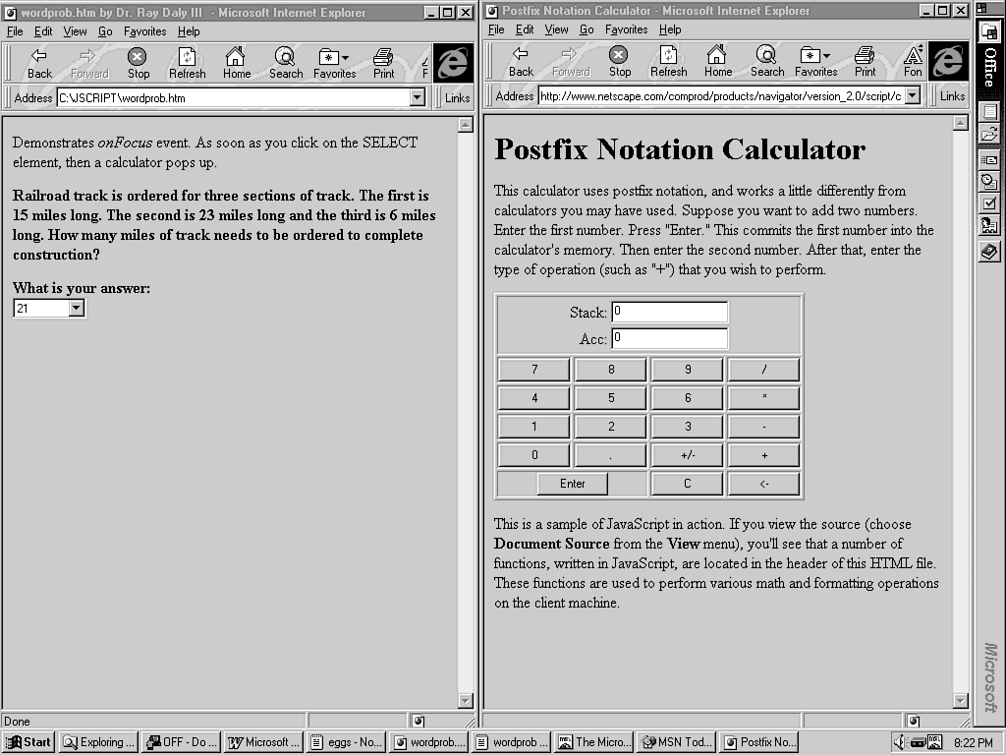Screen dimensions: 1006x755
Task: Open the View menu in wordprob window
Action: pyautogui.click(x=75, y=31)
